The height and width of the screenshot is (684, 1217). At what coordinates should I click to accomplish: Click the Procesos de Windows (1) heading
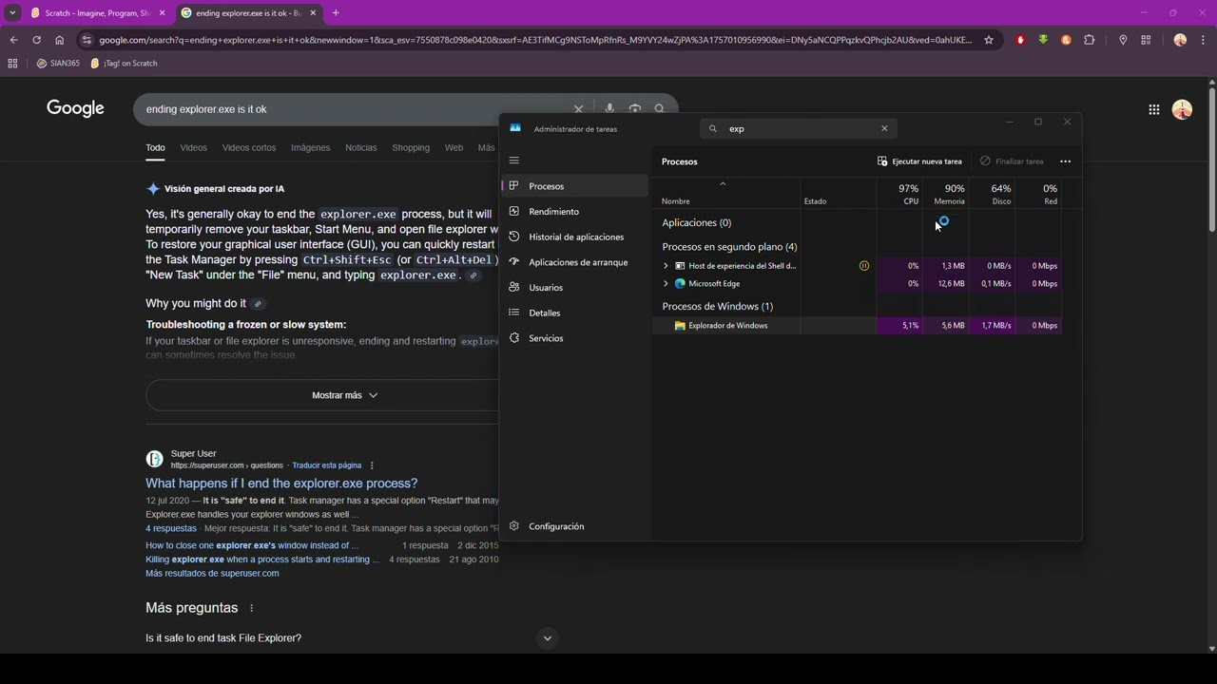pyautogui.click(x=718, y=307)
